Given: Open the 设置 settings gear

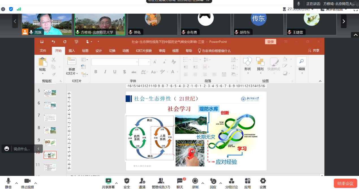Looking at the screenshot, I should (x=263, y=181).
